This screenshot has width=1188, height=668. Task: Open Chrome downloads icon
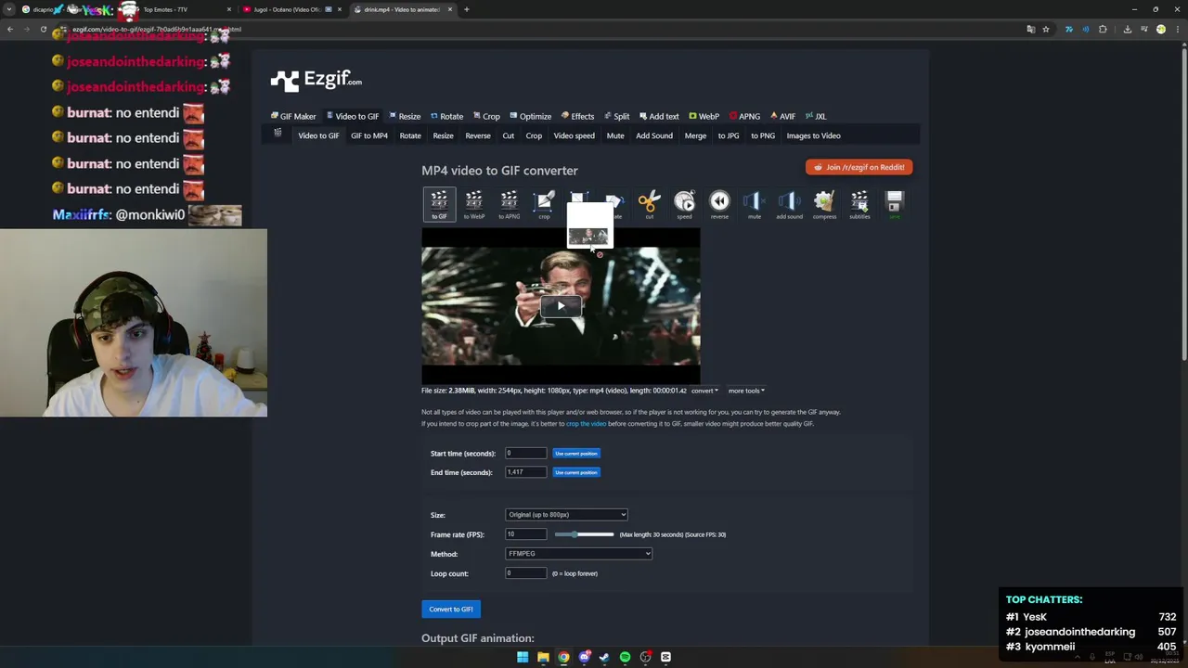pos(1127,29)
